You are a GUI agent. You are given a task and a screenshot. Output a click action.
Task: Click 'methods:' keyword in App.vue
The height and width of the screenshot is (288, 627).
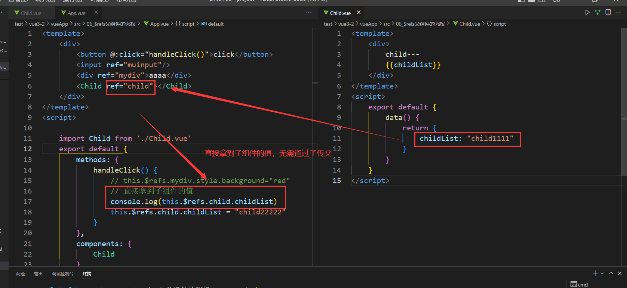click(x=93, y=160)
